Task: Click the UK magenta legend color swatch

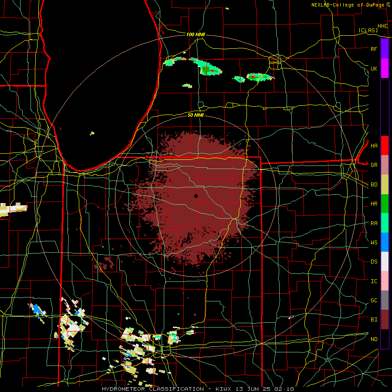Action: point(385,68)
